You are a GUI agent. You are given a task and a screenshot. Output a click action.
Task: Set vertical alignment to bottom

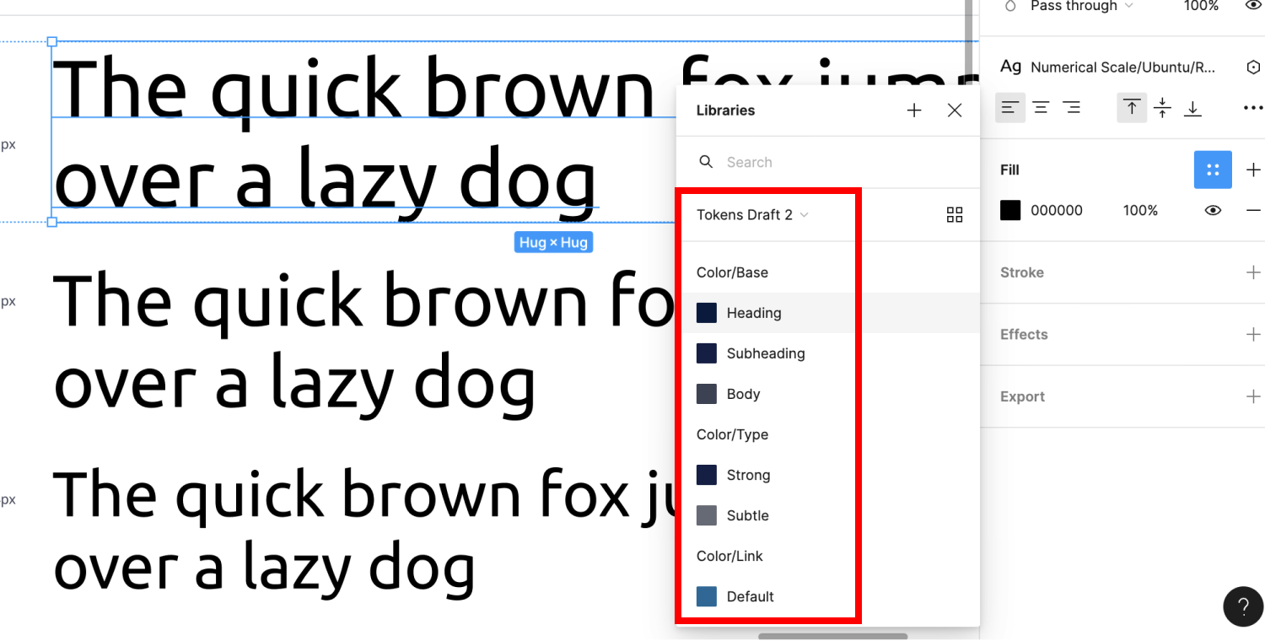[x=1192, y=108]
